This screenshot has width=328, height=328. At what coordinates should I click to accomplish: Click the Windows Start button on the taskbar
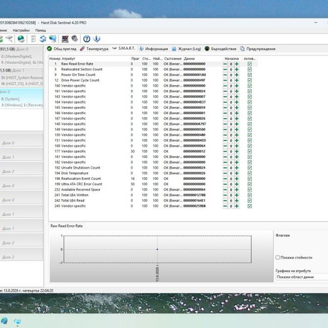[5, 321]
